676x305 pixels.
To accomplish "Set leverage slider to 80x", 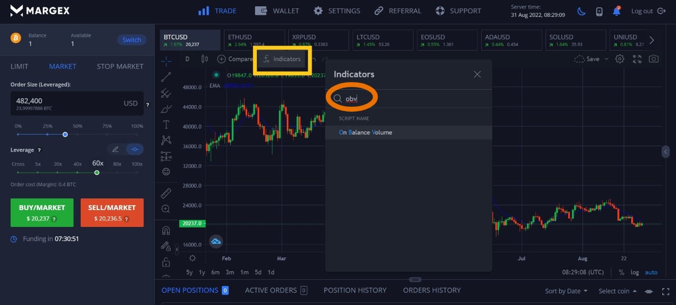I will (117, 173).
